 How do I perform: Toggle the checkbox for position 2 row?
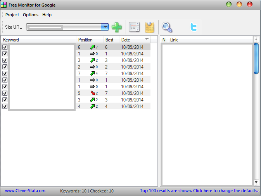pos(5,67)
